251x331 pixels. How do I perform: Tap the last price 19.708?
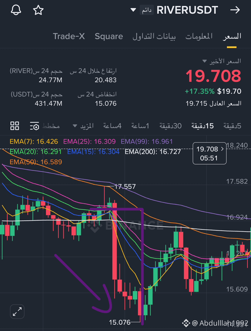pyautogui.click(x=213, y=76)
